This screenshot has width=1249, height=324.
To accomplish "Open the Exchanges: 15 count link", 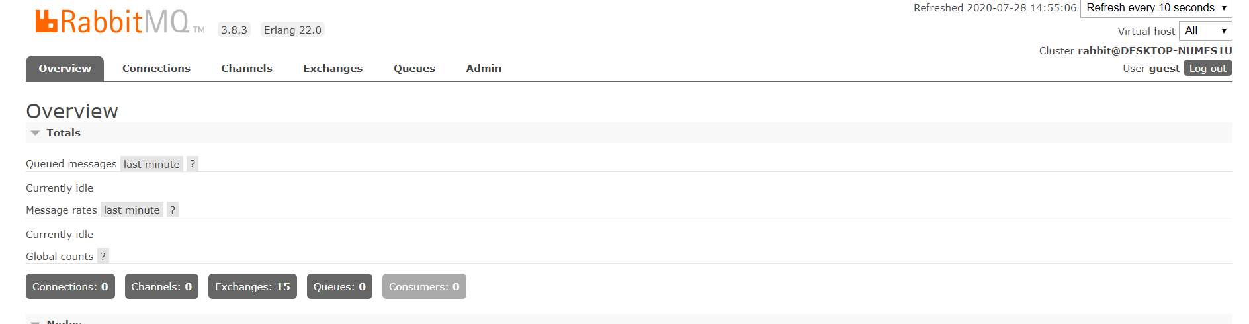I will pos(252,287).
